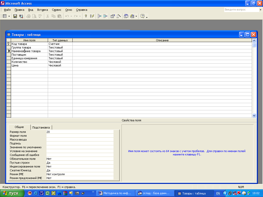
Task: Launch Internet Explorer from quick launch
Action: (x=35, y=193)
